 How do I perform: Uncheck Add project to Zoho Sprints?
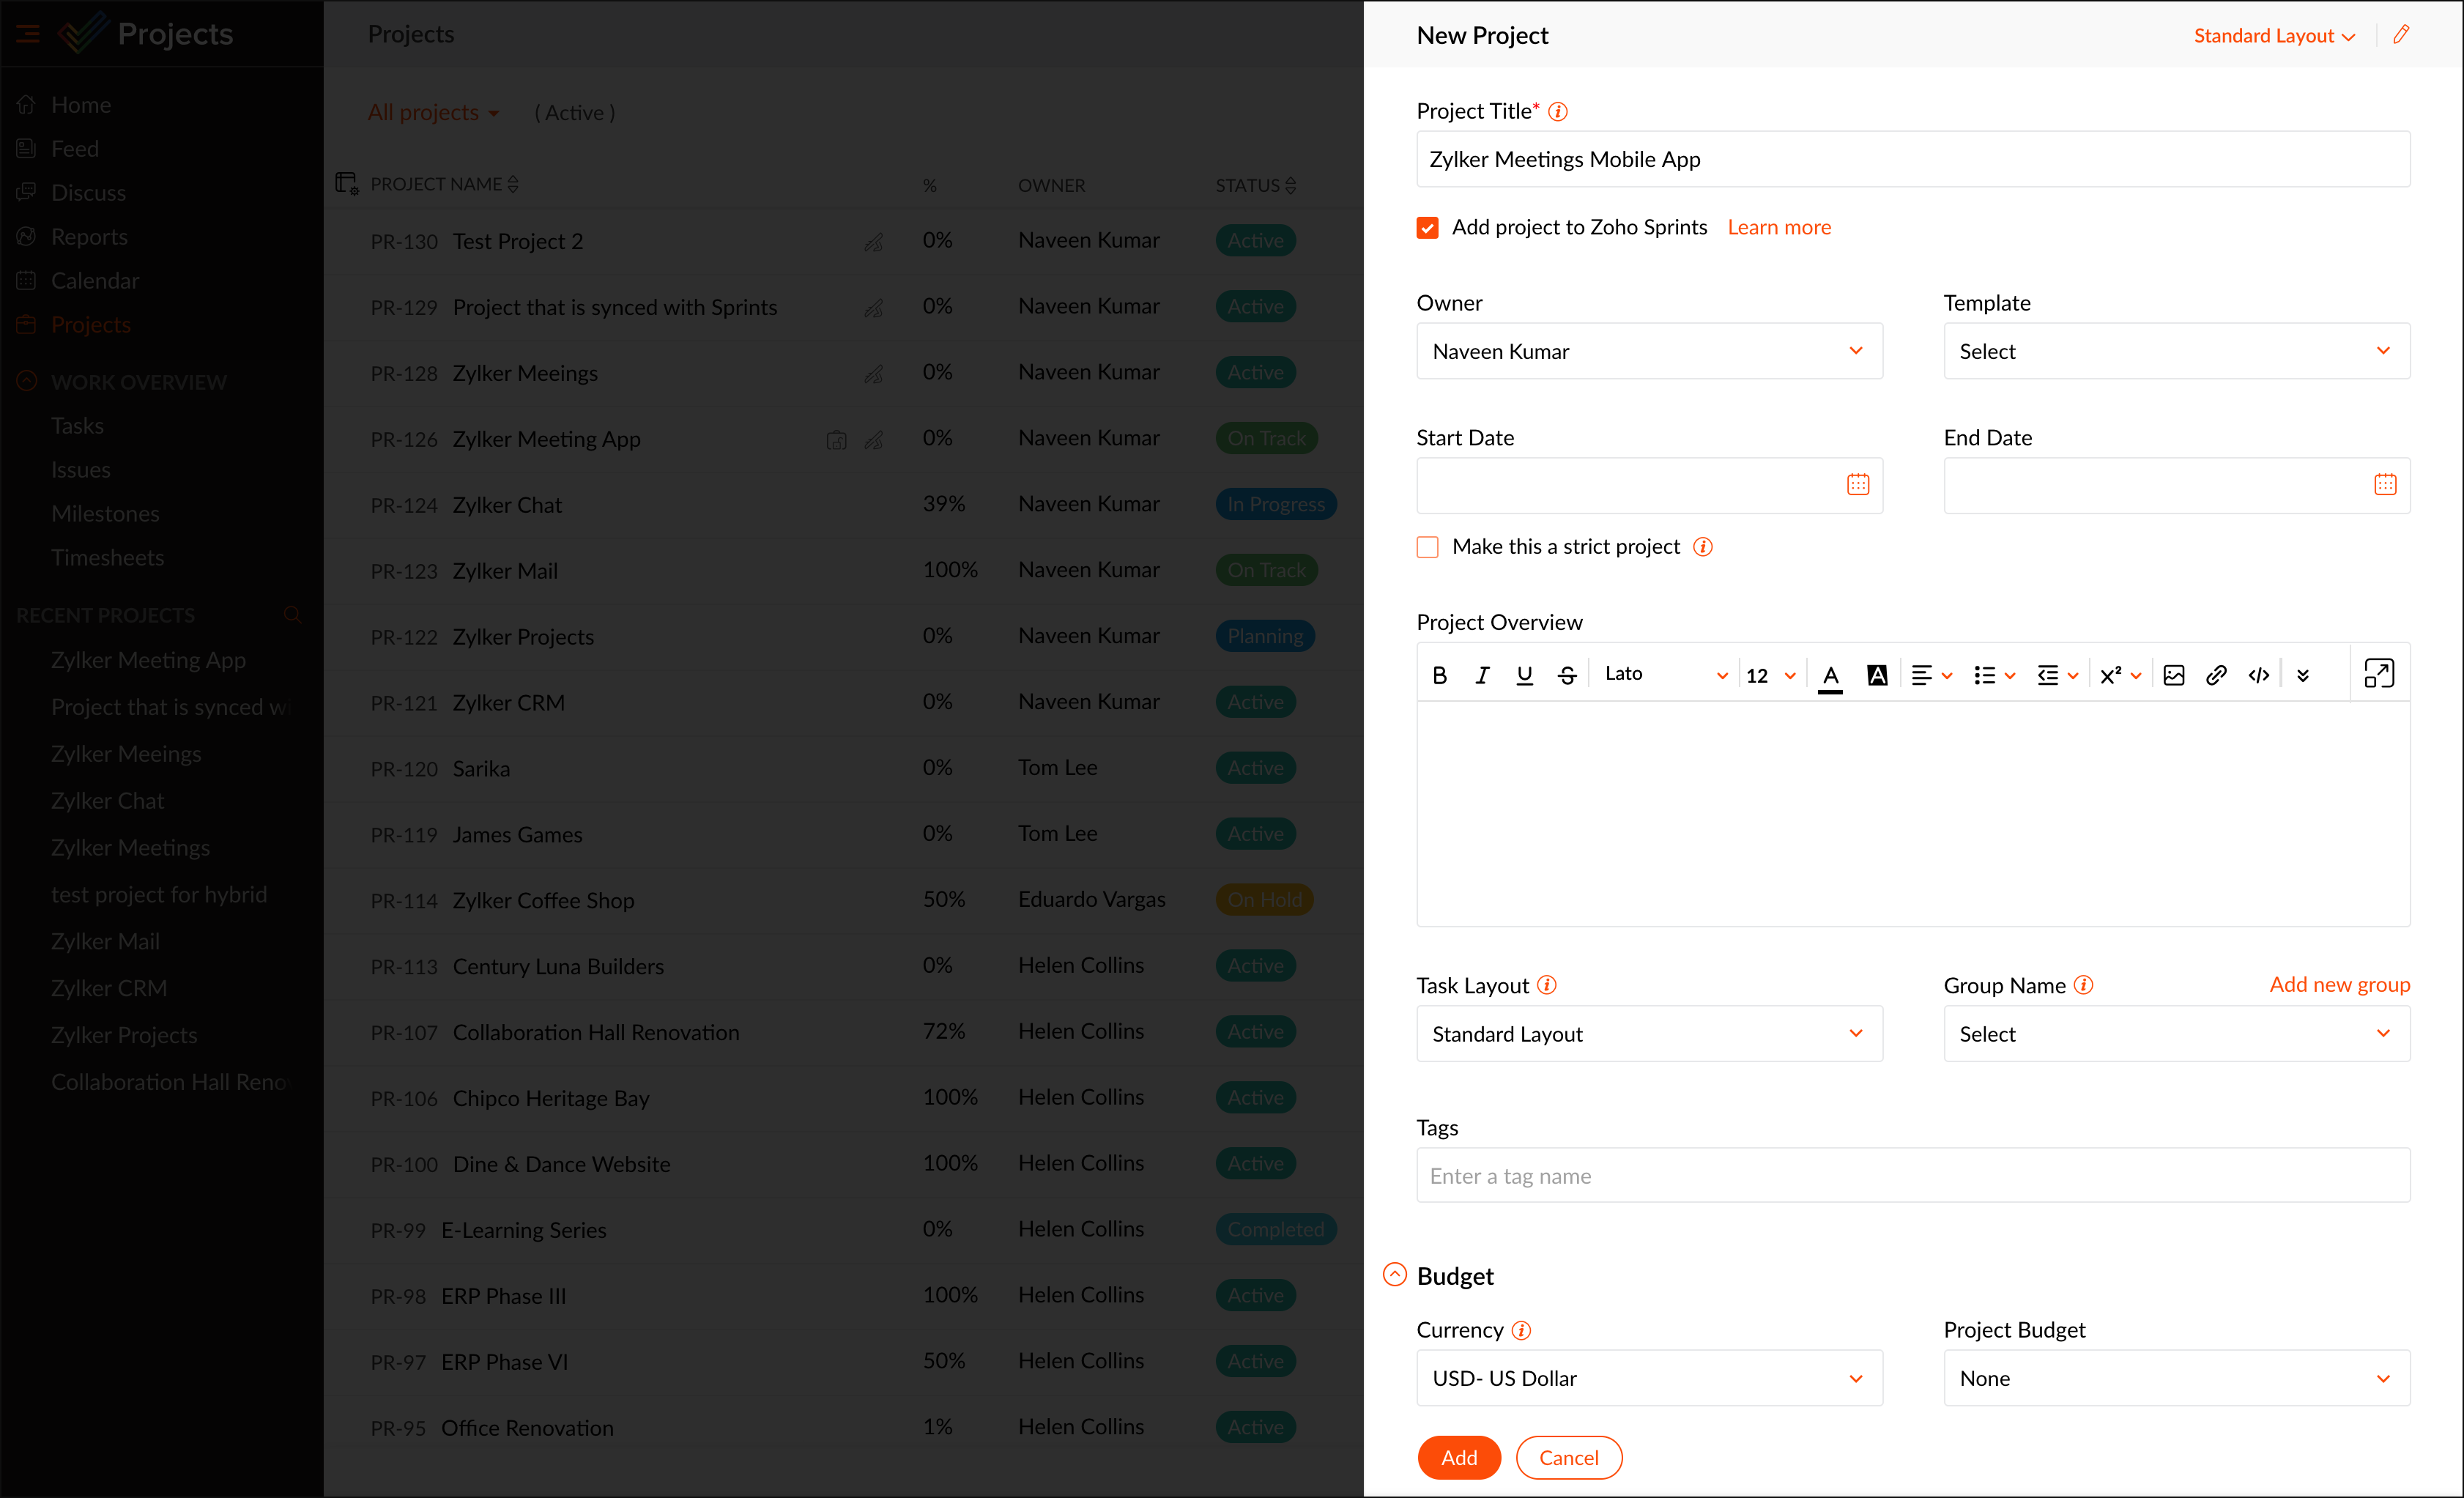(1428, 228)
